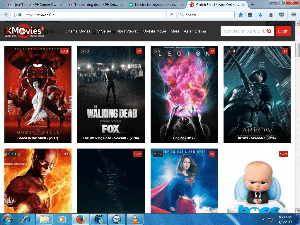
Task: Open Most Viewed menu item
Action: click(127, 31)
